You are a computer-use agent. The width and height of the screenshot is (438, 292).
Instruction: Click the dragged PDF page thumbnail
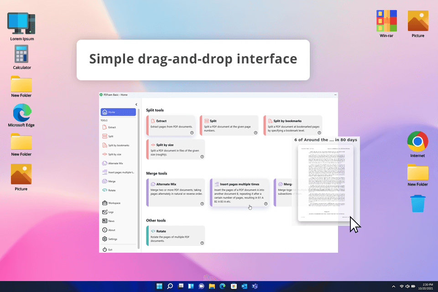click(x=326, y=183)
